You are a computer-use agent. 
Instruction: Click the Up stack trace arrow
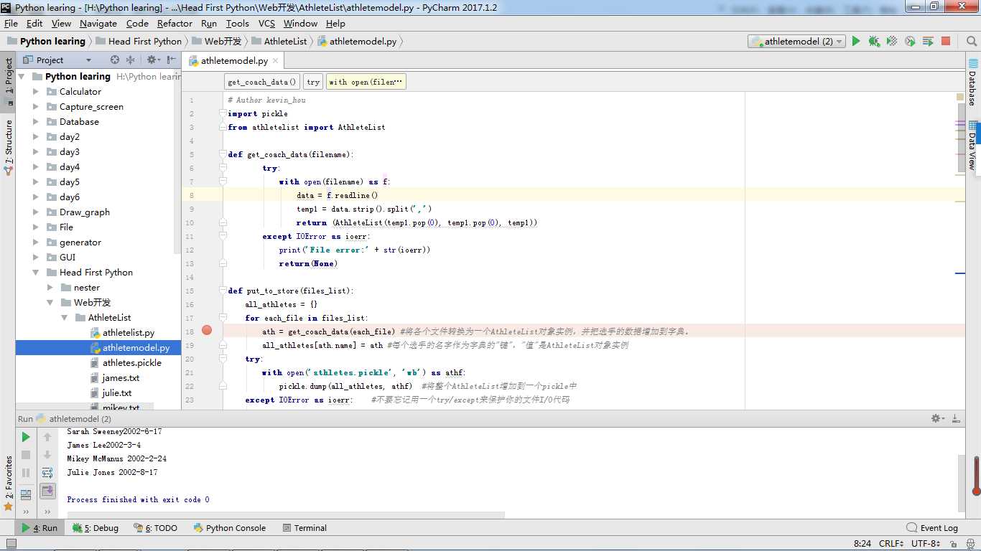47,437
